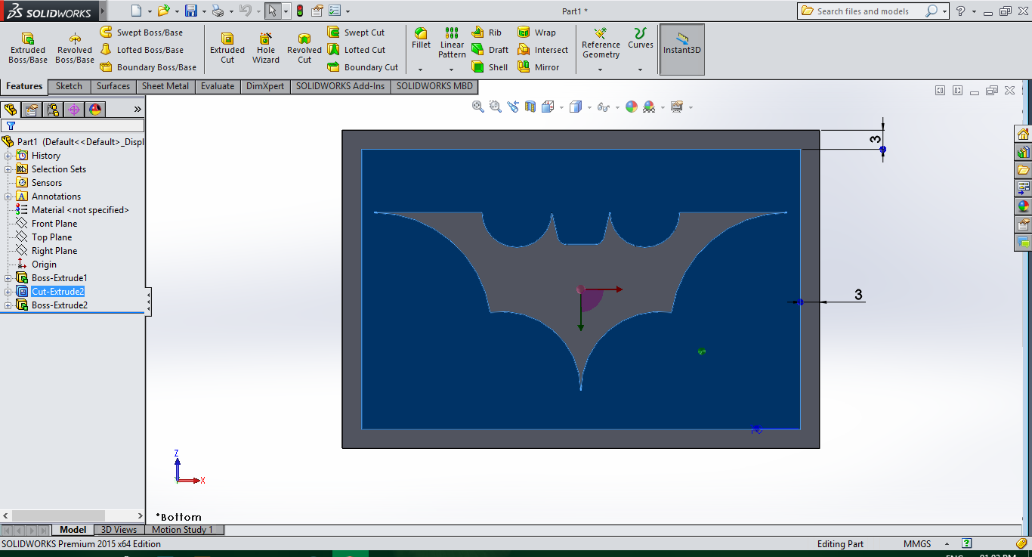Open the Reference Geometry dropdown arrow
The image size is (1032, 557).
[601, 70]
